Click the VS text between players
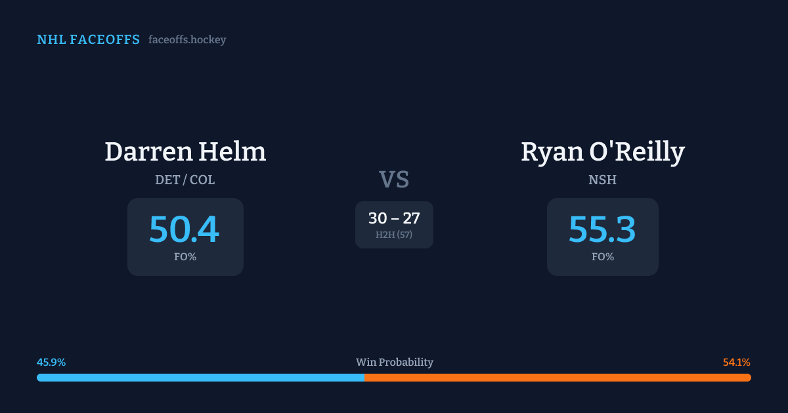The width and height of the screenshot is (788, 413). [394, 180]
